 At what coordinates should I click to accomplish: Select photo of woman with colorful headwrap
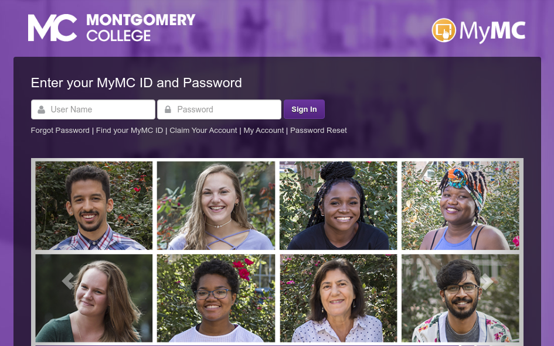460,205
